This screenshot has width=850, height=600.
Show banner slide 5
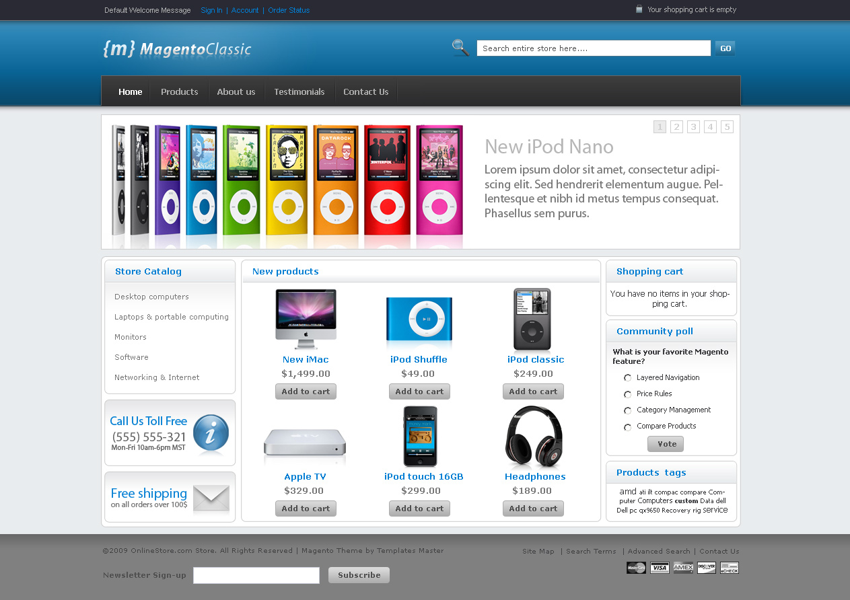727,126
